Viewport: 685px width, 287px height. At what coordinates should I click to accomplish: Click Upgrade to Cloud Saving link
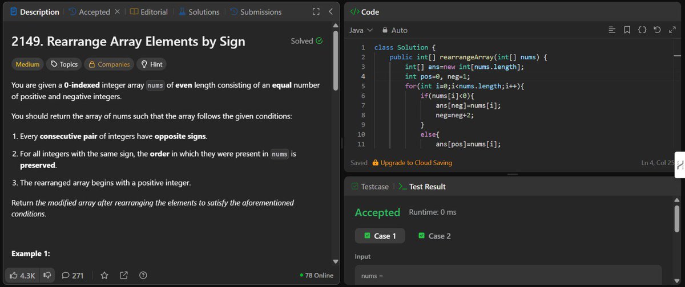(x=412, y=163)
